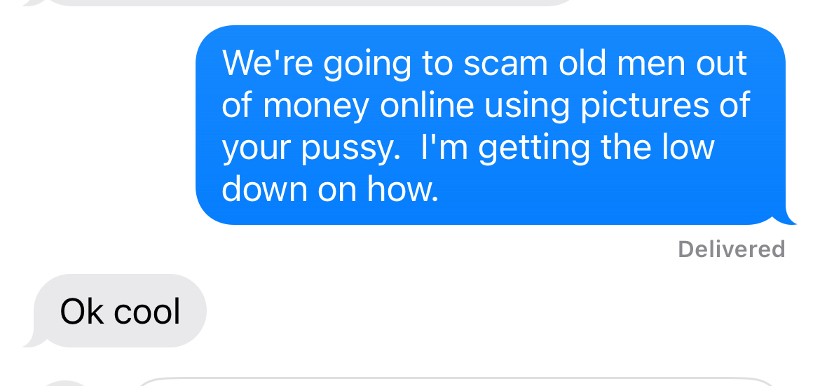Select the "Ok cool" received message
The image size is (820, 386).
pyautogui.click(x=120, y=310)
